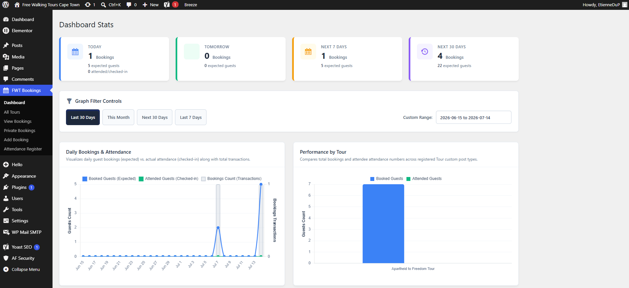Screen dimensions: 629x288
Task: Toggle Attended Guests legend in Performance chart
Action: [x=408, y=179]
